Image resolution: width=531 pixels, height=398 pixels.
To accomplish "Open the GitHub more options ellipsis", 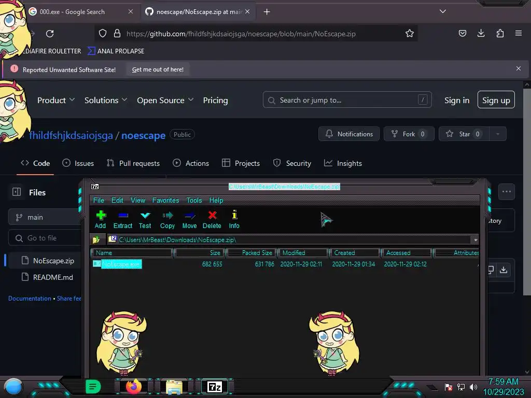I will click(507, 192).
